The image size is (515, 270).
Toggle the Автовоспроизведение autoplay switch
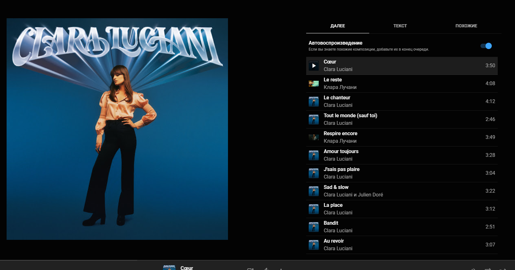click(x=486, y=46)
